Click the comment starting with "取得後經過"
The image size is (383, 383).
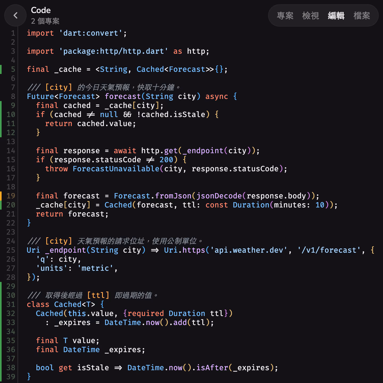pyautogui.click(x=93, y=295)
